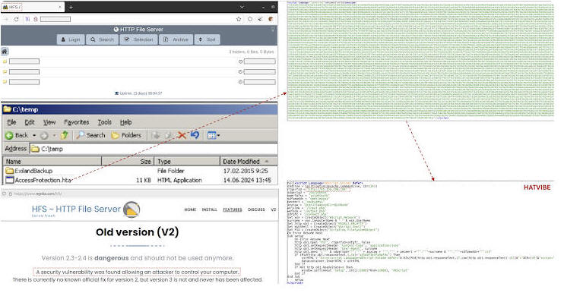Viewport: 564px width, 293px height.
Task: Go up one folder level in Explorer
Action: click(65, 135)
